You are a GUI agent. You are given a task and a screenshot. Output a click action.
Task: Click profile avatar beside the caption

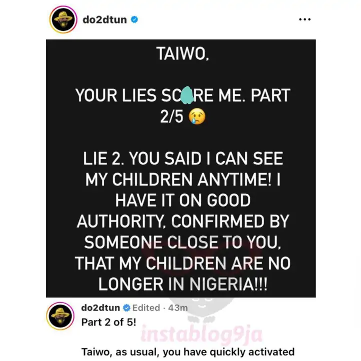tap(60, 316)
